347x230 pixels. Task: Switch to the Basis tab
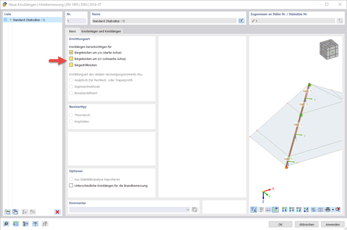(72, 31)
